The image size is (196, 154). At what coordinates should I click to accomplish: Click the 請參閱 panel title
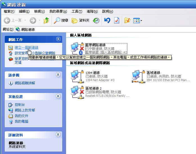(14, 75)
